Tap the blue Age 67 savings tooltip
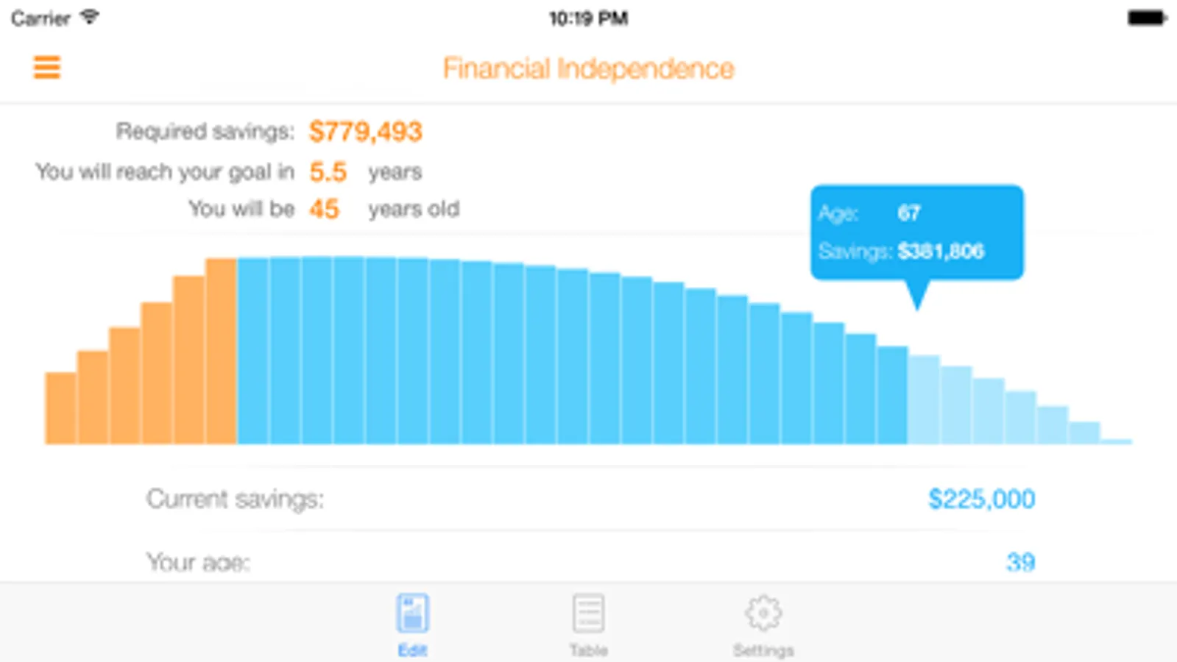Image resolution: width=1177 pixels, height=662 pixels. click(916, 232)
